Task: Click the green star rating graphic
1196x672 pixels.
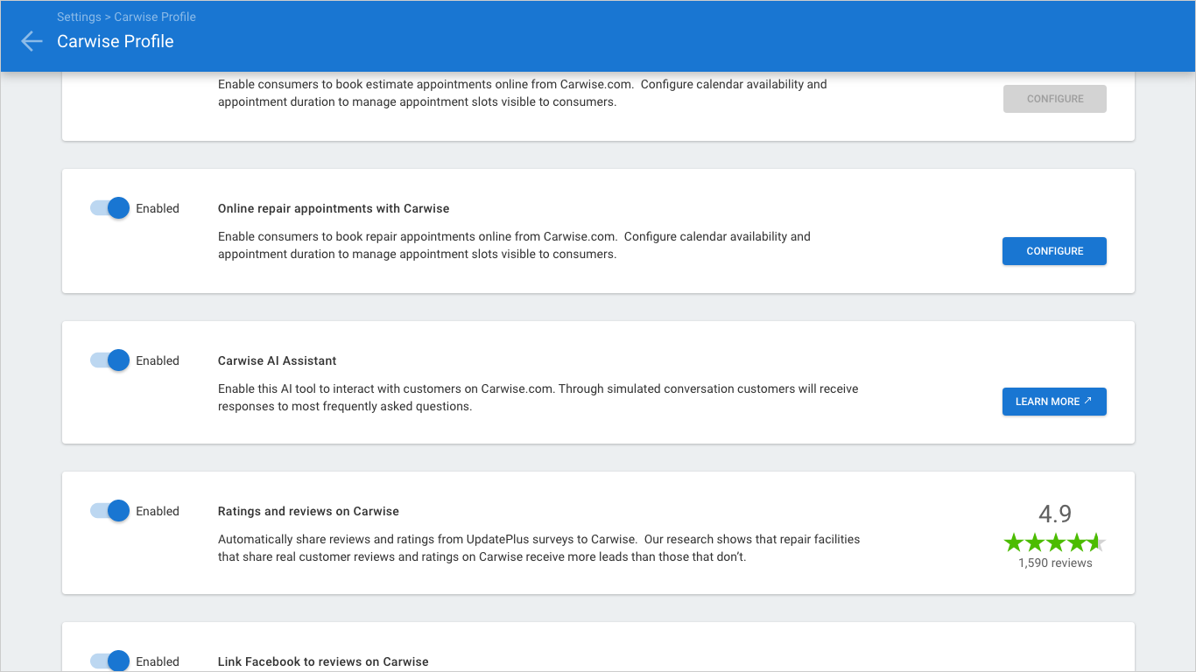Action: click(x=1055, y=542)
